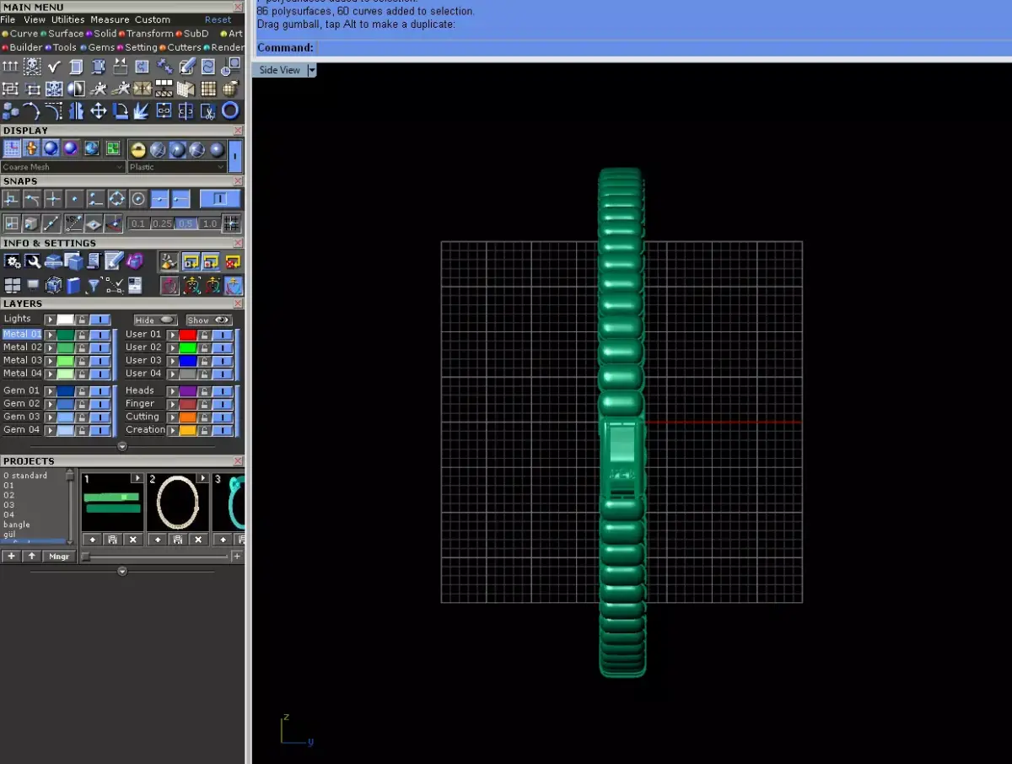Set snap spacing to 0.25
This screenshot has height=764, width=1012.
click(x=162, y=223)
